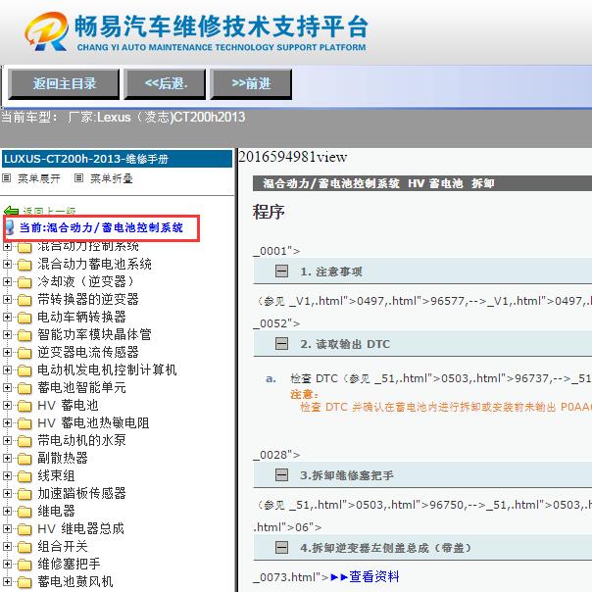Expand the 电动机发电机控制计算机 tree node

(7, 370)
